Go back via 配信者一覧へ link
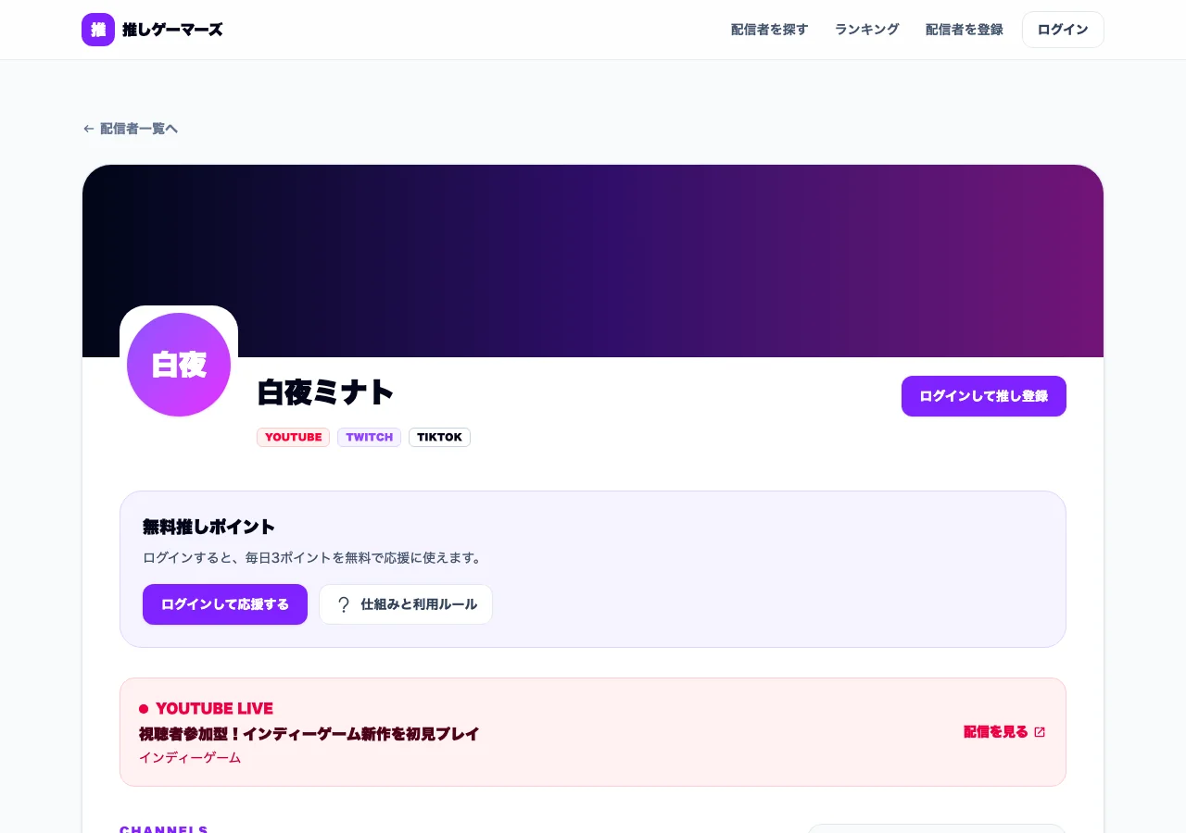 [x=131, y=129]
